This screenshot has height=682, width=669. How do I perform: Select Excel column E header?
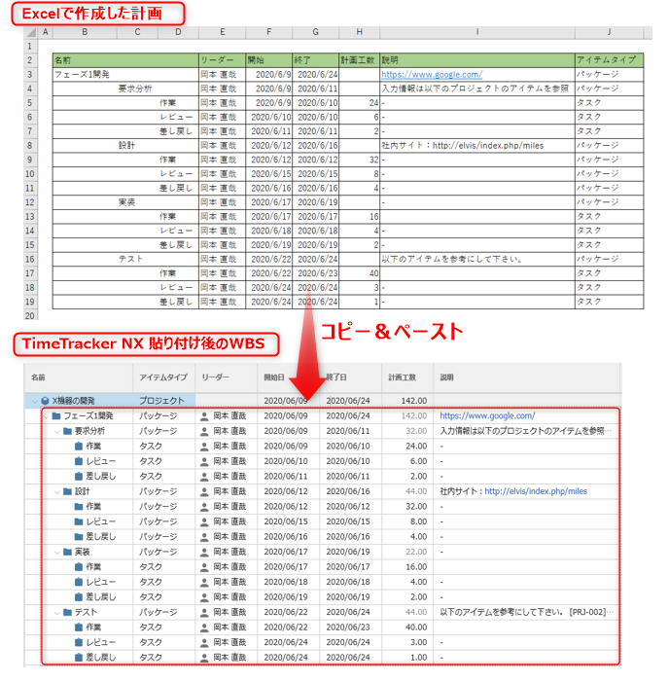(222, 32)
